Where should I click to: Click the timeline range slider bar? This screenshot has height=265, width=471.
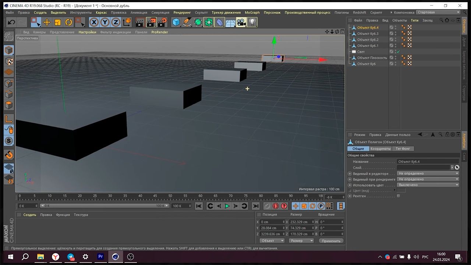103,206
